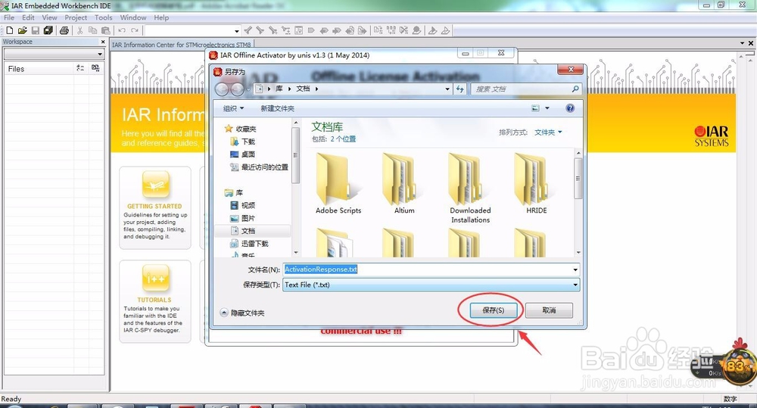Viewport: 757px width, 408px height.
Task: Open the Project menu
Action: [76, 17]
